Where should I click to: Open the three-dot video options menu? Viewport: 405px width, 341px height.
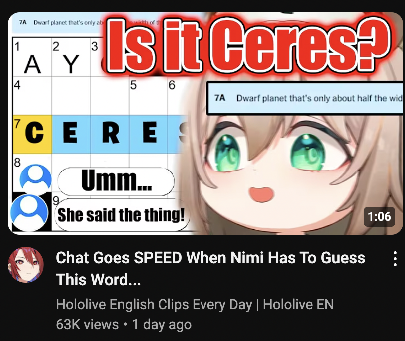click(395, 258)
